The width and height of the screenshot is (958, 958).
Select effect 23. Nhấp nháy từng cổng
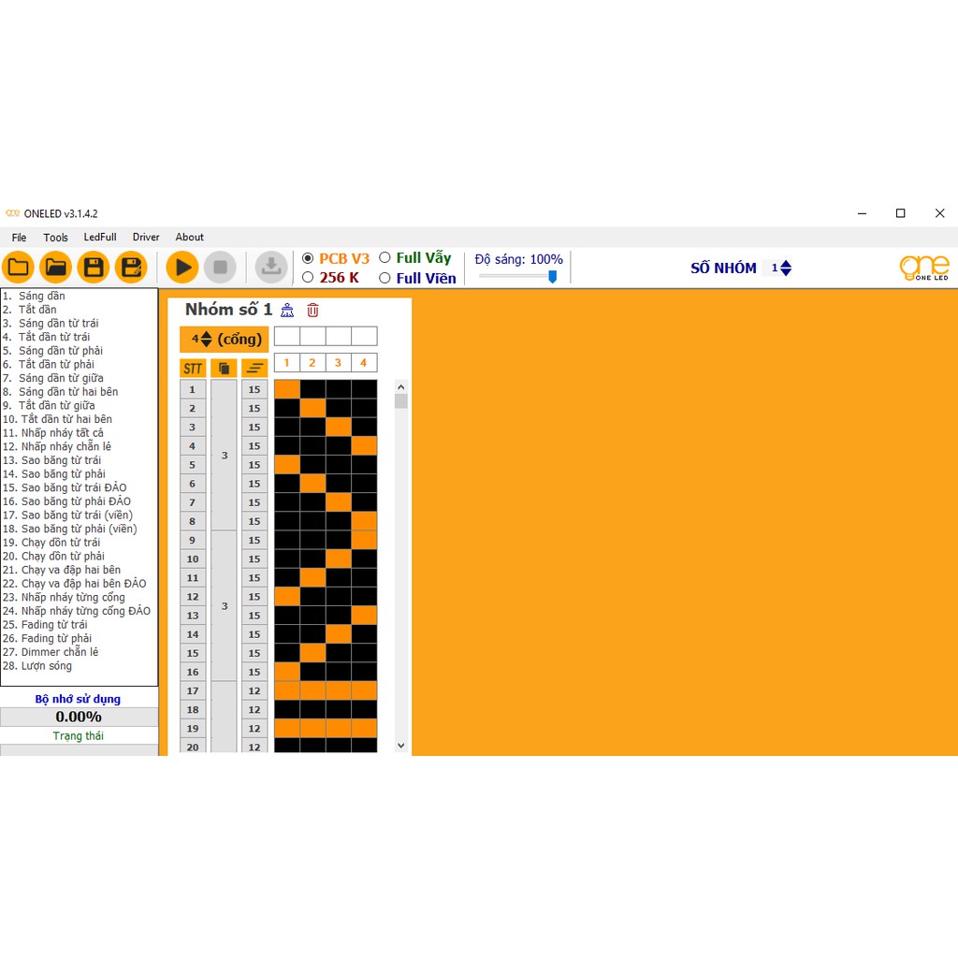pos(64,598)
